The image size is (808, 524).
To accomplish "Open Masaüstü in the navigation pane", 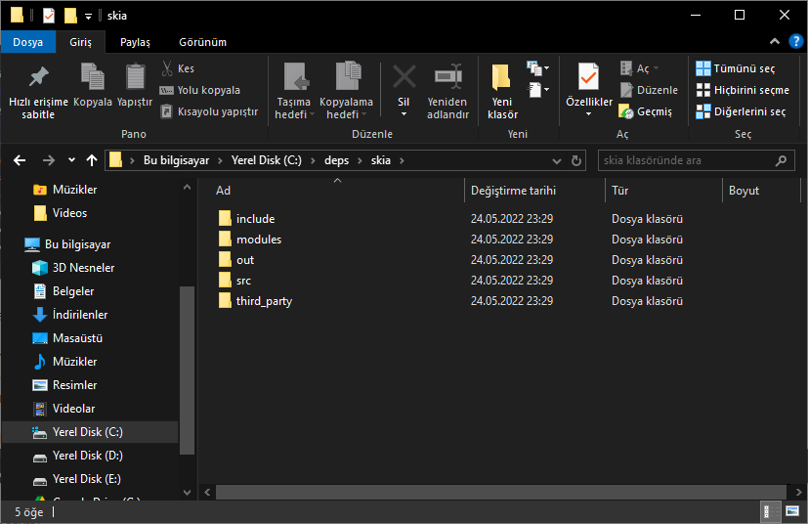I will click(77, 338).
